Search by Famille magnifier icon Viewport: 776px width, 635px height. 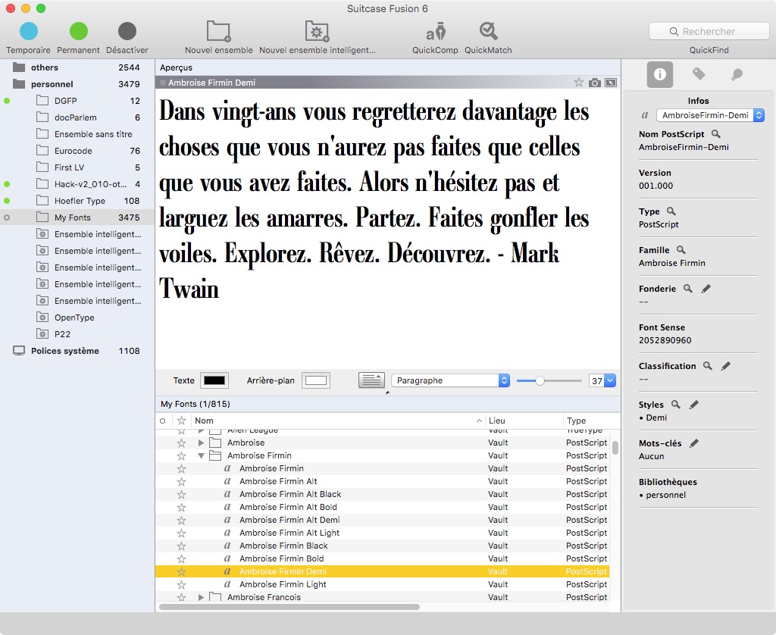point(681,249)
